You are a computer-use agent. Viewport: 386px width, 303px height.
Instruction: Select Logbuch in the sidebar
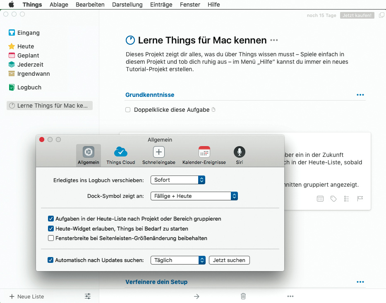coord(29,87)
